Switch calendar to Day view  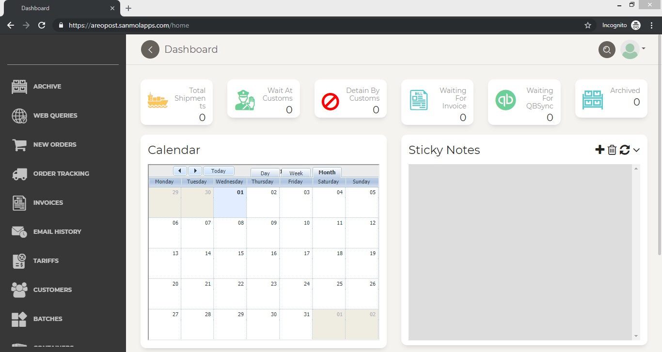[x=265, y=173]
